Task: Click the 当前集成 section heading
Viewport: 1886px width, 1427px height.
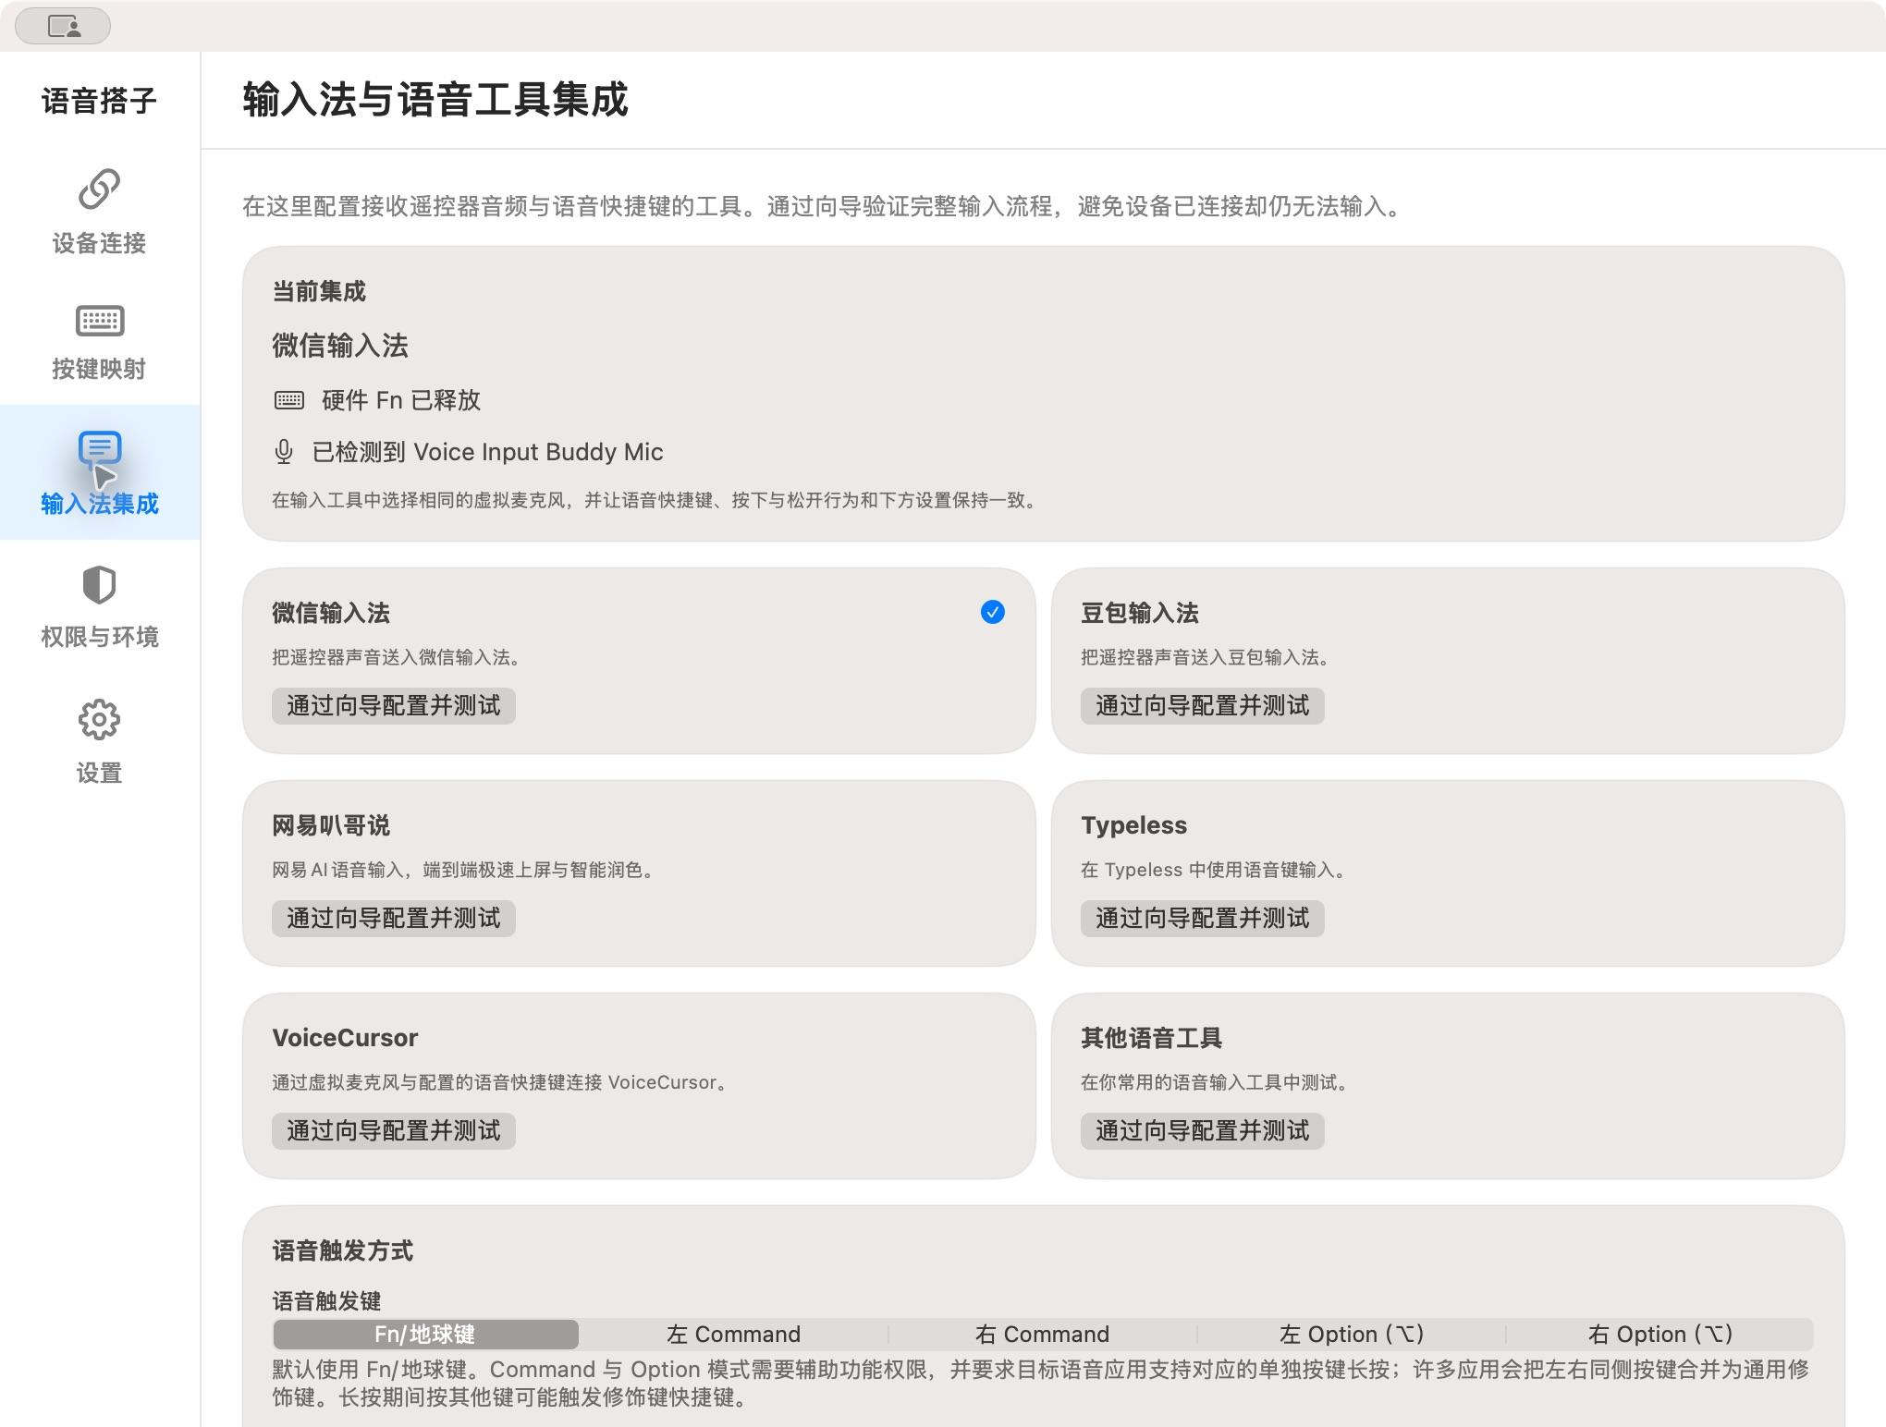Action: [x=319, y=292]
